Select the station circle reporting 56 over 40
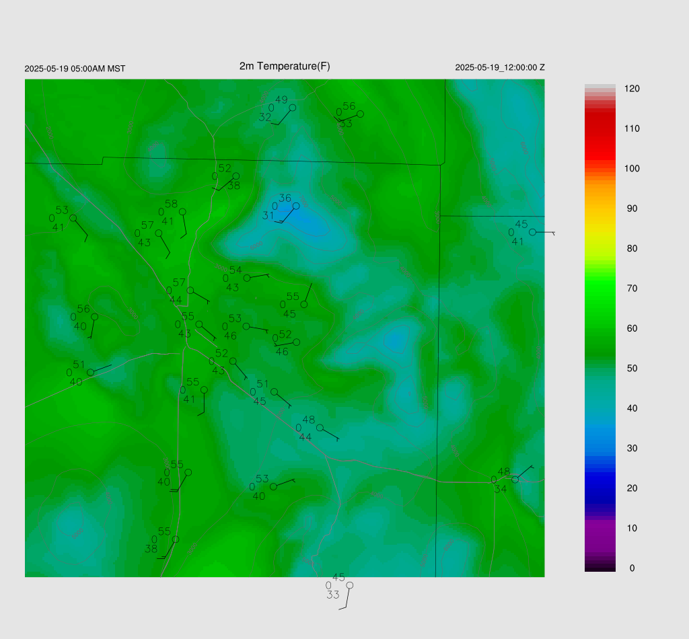This screenshot has height=639, width=689. (x=94, y=317)
